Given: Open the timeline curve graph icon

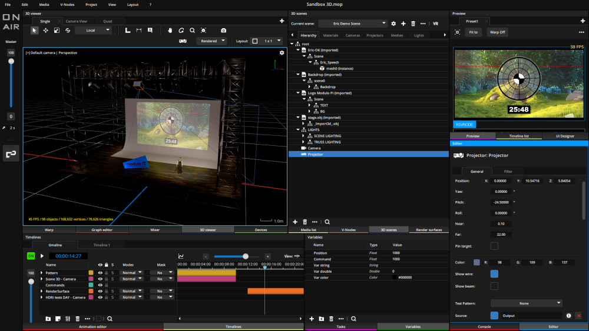Looking at the screenshot, I should pyautogui.click(x=181, y=256).
